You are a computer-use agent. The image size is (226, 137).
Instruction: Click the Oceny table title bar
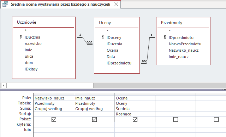(x=117, y=23)
